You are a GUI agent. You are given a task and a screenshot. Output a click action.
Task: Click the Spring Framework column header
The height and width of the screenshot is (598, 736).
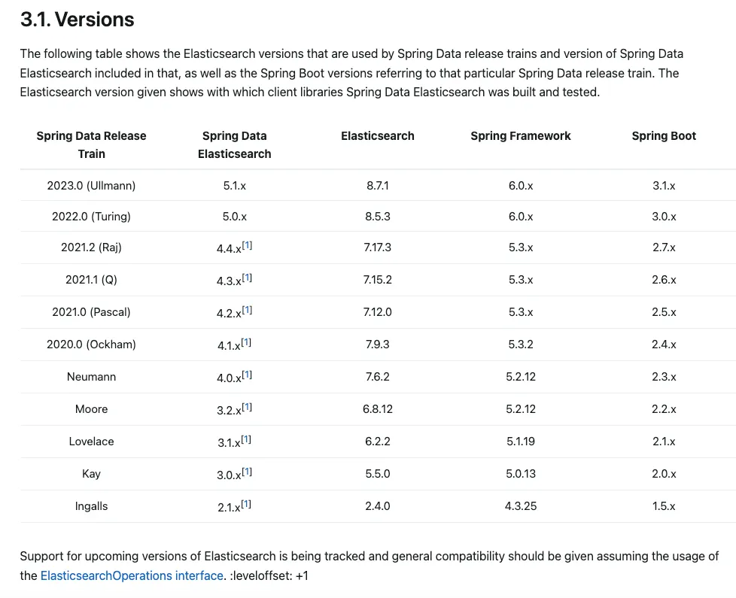520,136
